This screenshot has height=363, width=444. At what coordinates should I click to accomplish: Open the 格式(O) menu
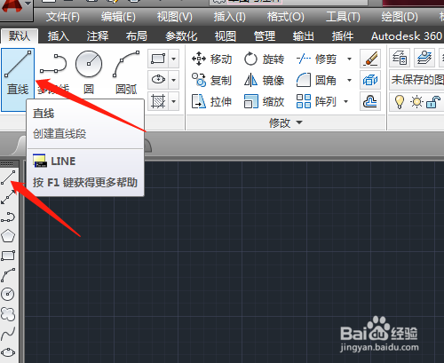(285, 17)
